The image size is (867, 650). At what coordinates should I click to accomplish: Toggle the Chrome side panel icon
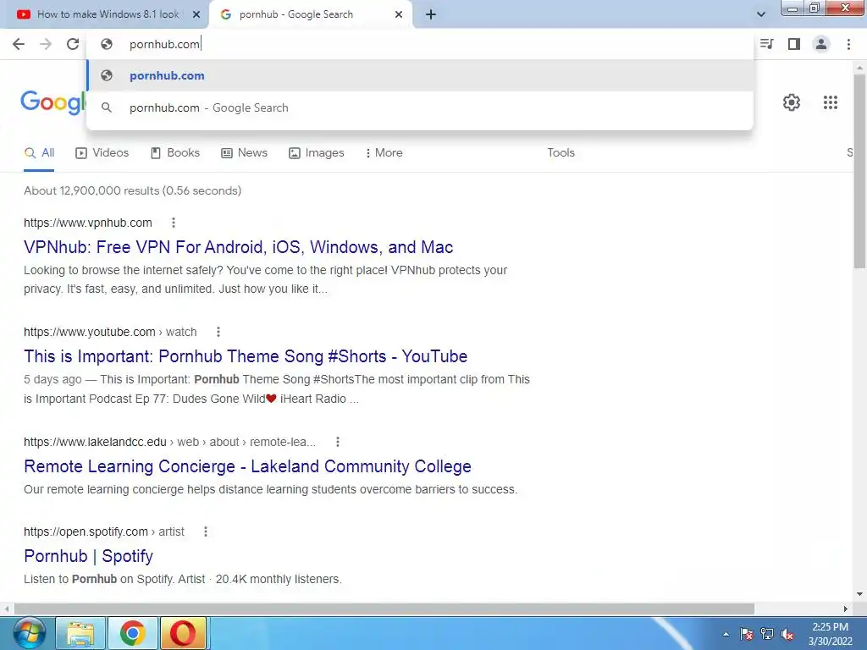[x=794, y=44]
